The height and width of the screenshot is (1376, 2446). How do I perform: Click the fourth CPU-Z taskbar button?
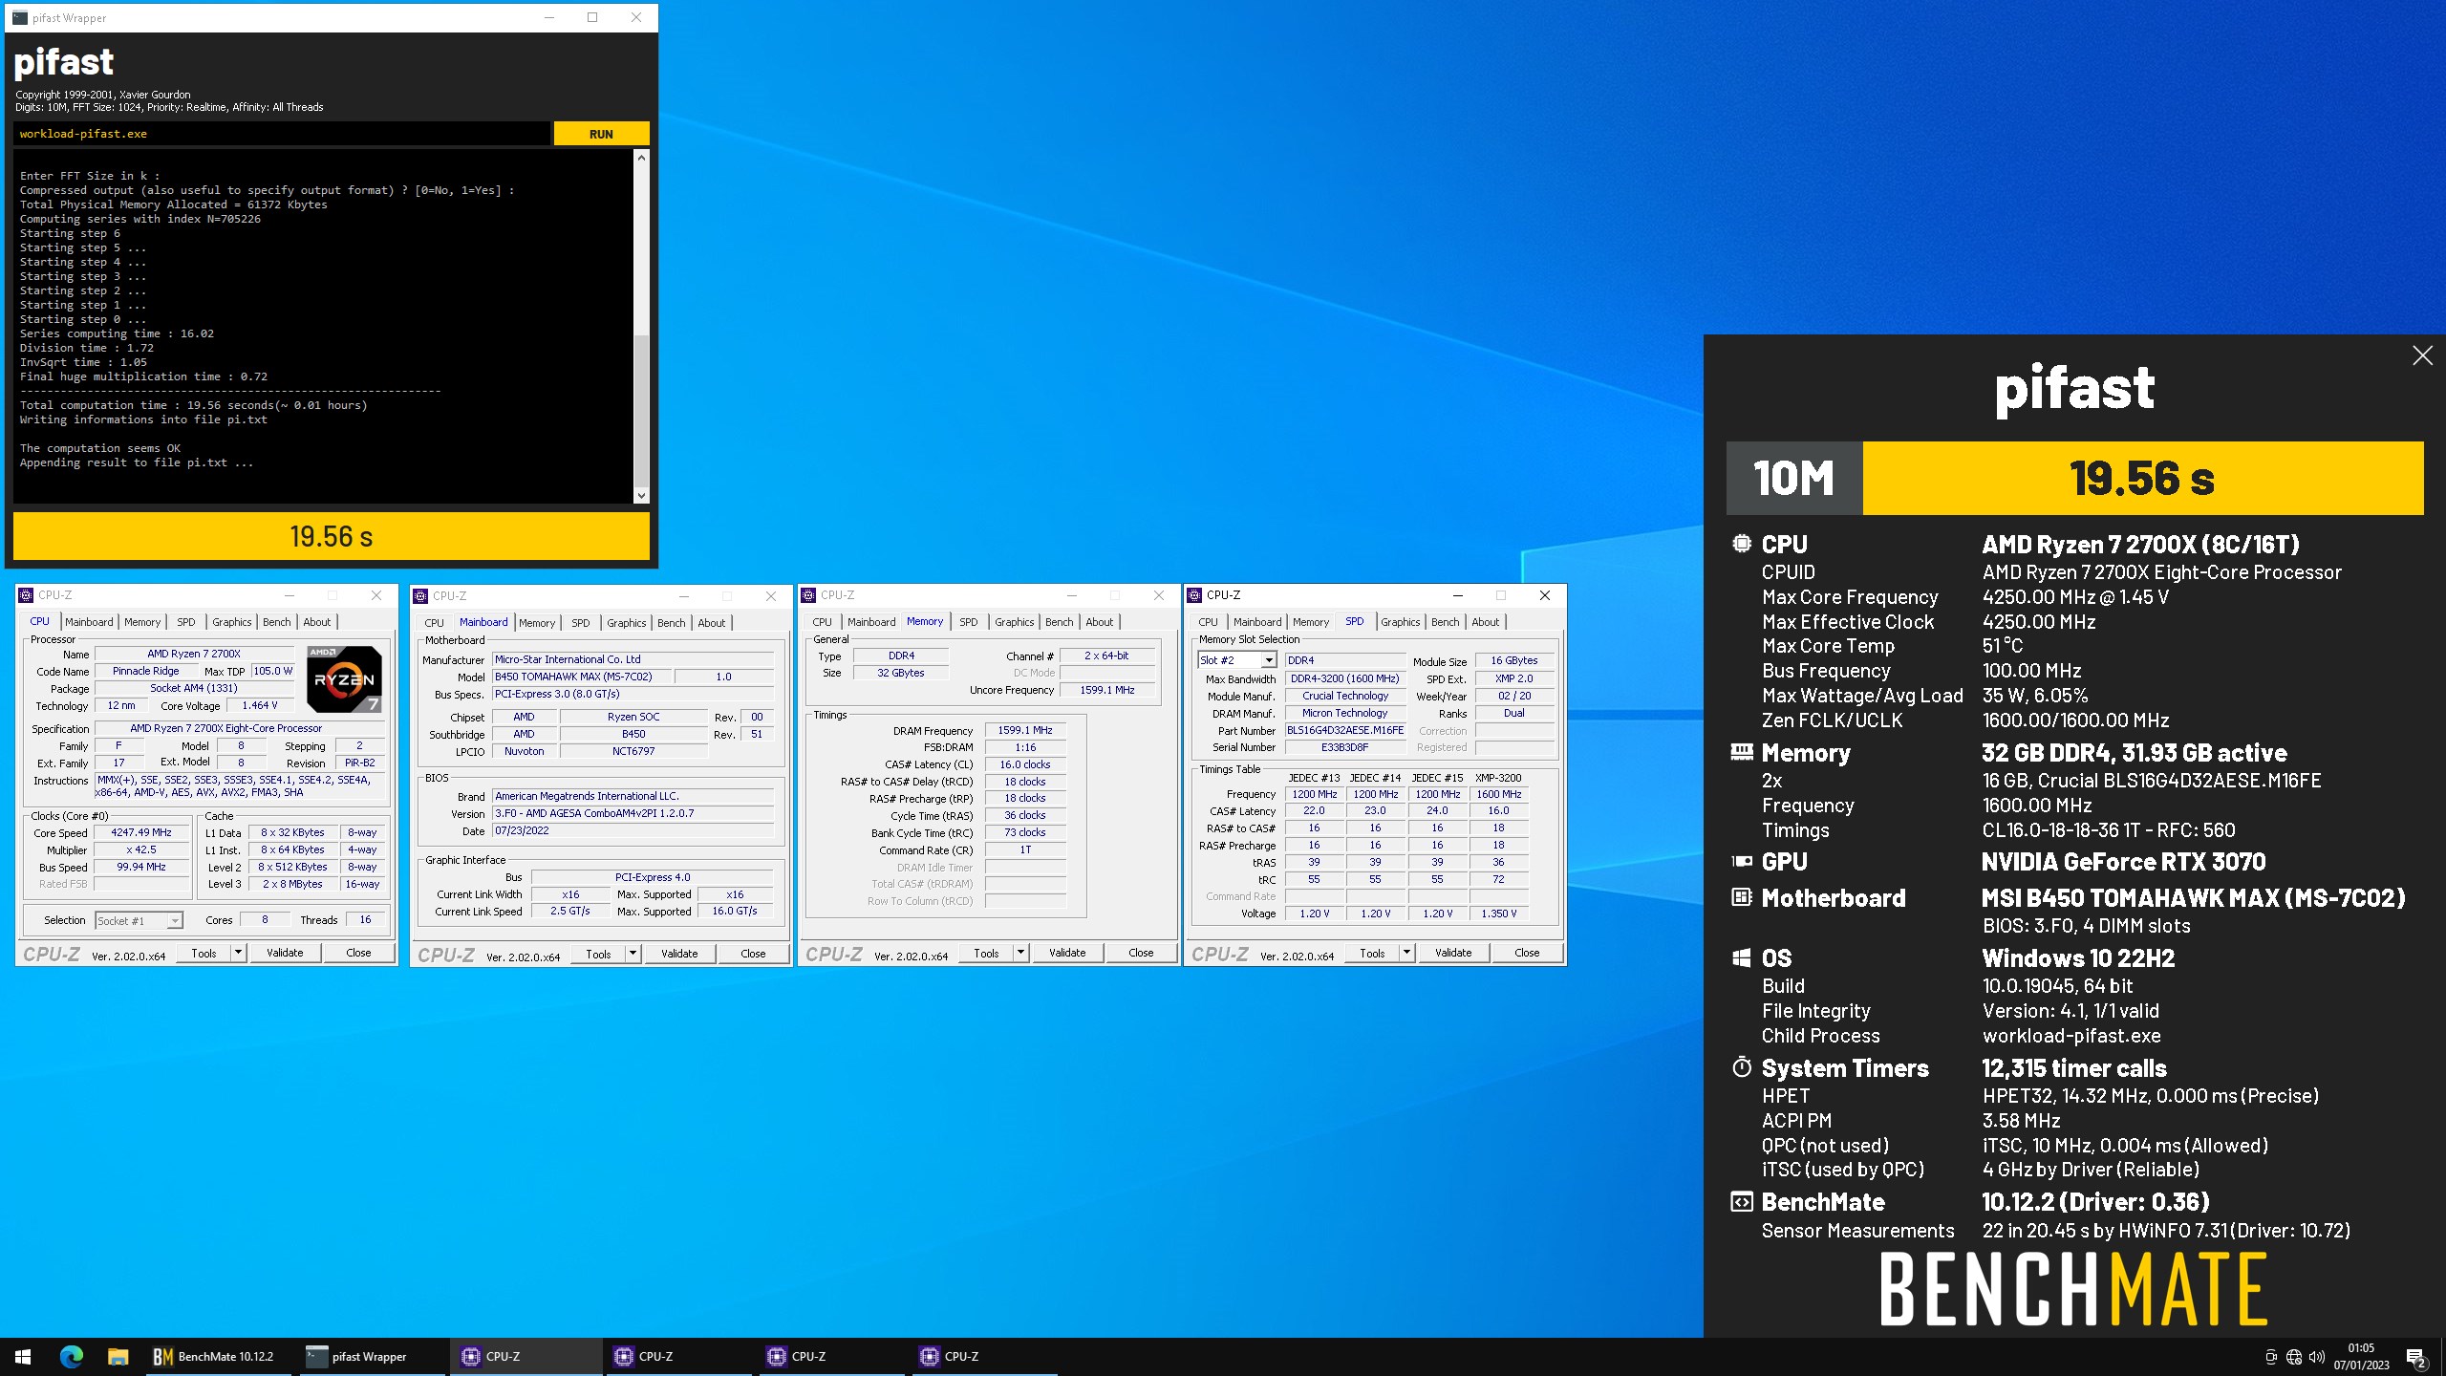985,1356
